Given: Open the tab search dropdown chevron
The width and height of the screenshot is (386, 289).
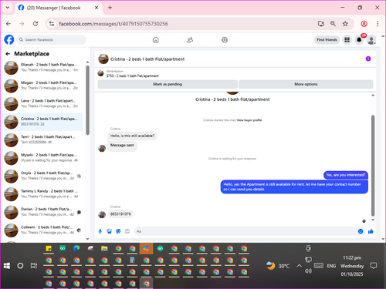Looking at the screenshot, I should click(8, 8).
